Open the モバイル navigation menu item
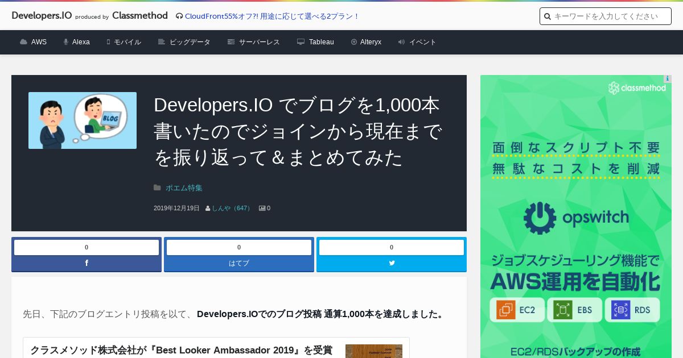 coord(127,42)
